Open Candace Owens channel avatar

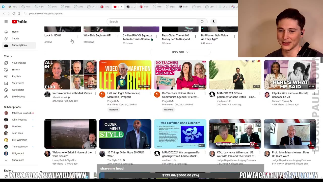[x=267, y=95]
